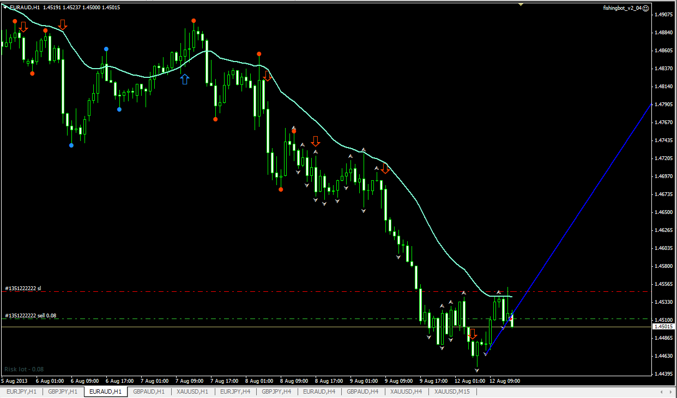Click the 1.45565 price scale value
This screenshot has width=677, height=398.
[x=663, y=284]
